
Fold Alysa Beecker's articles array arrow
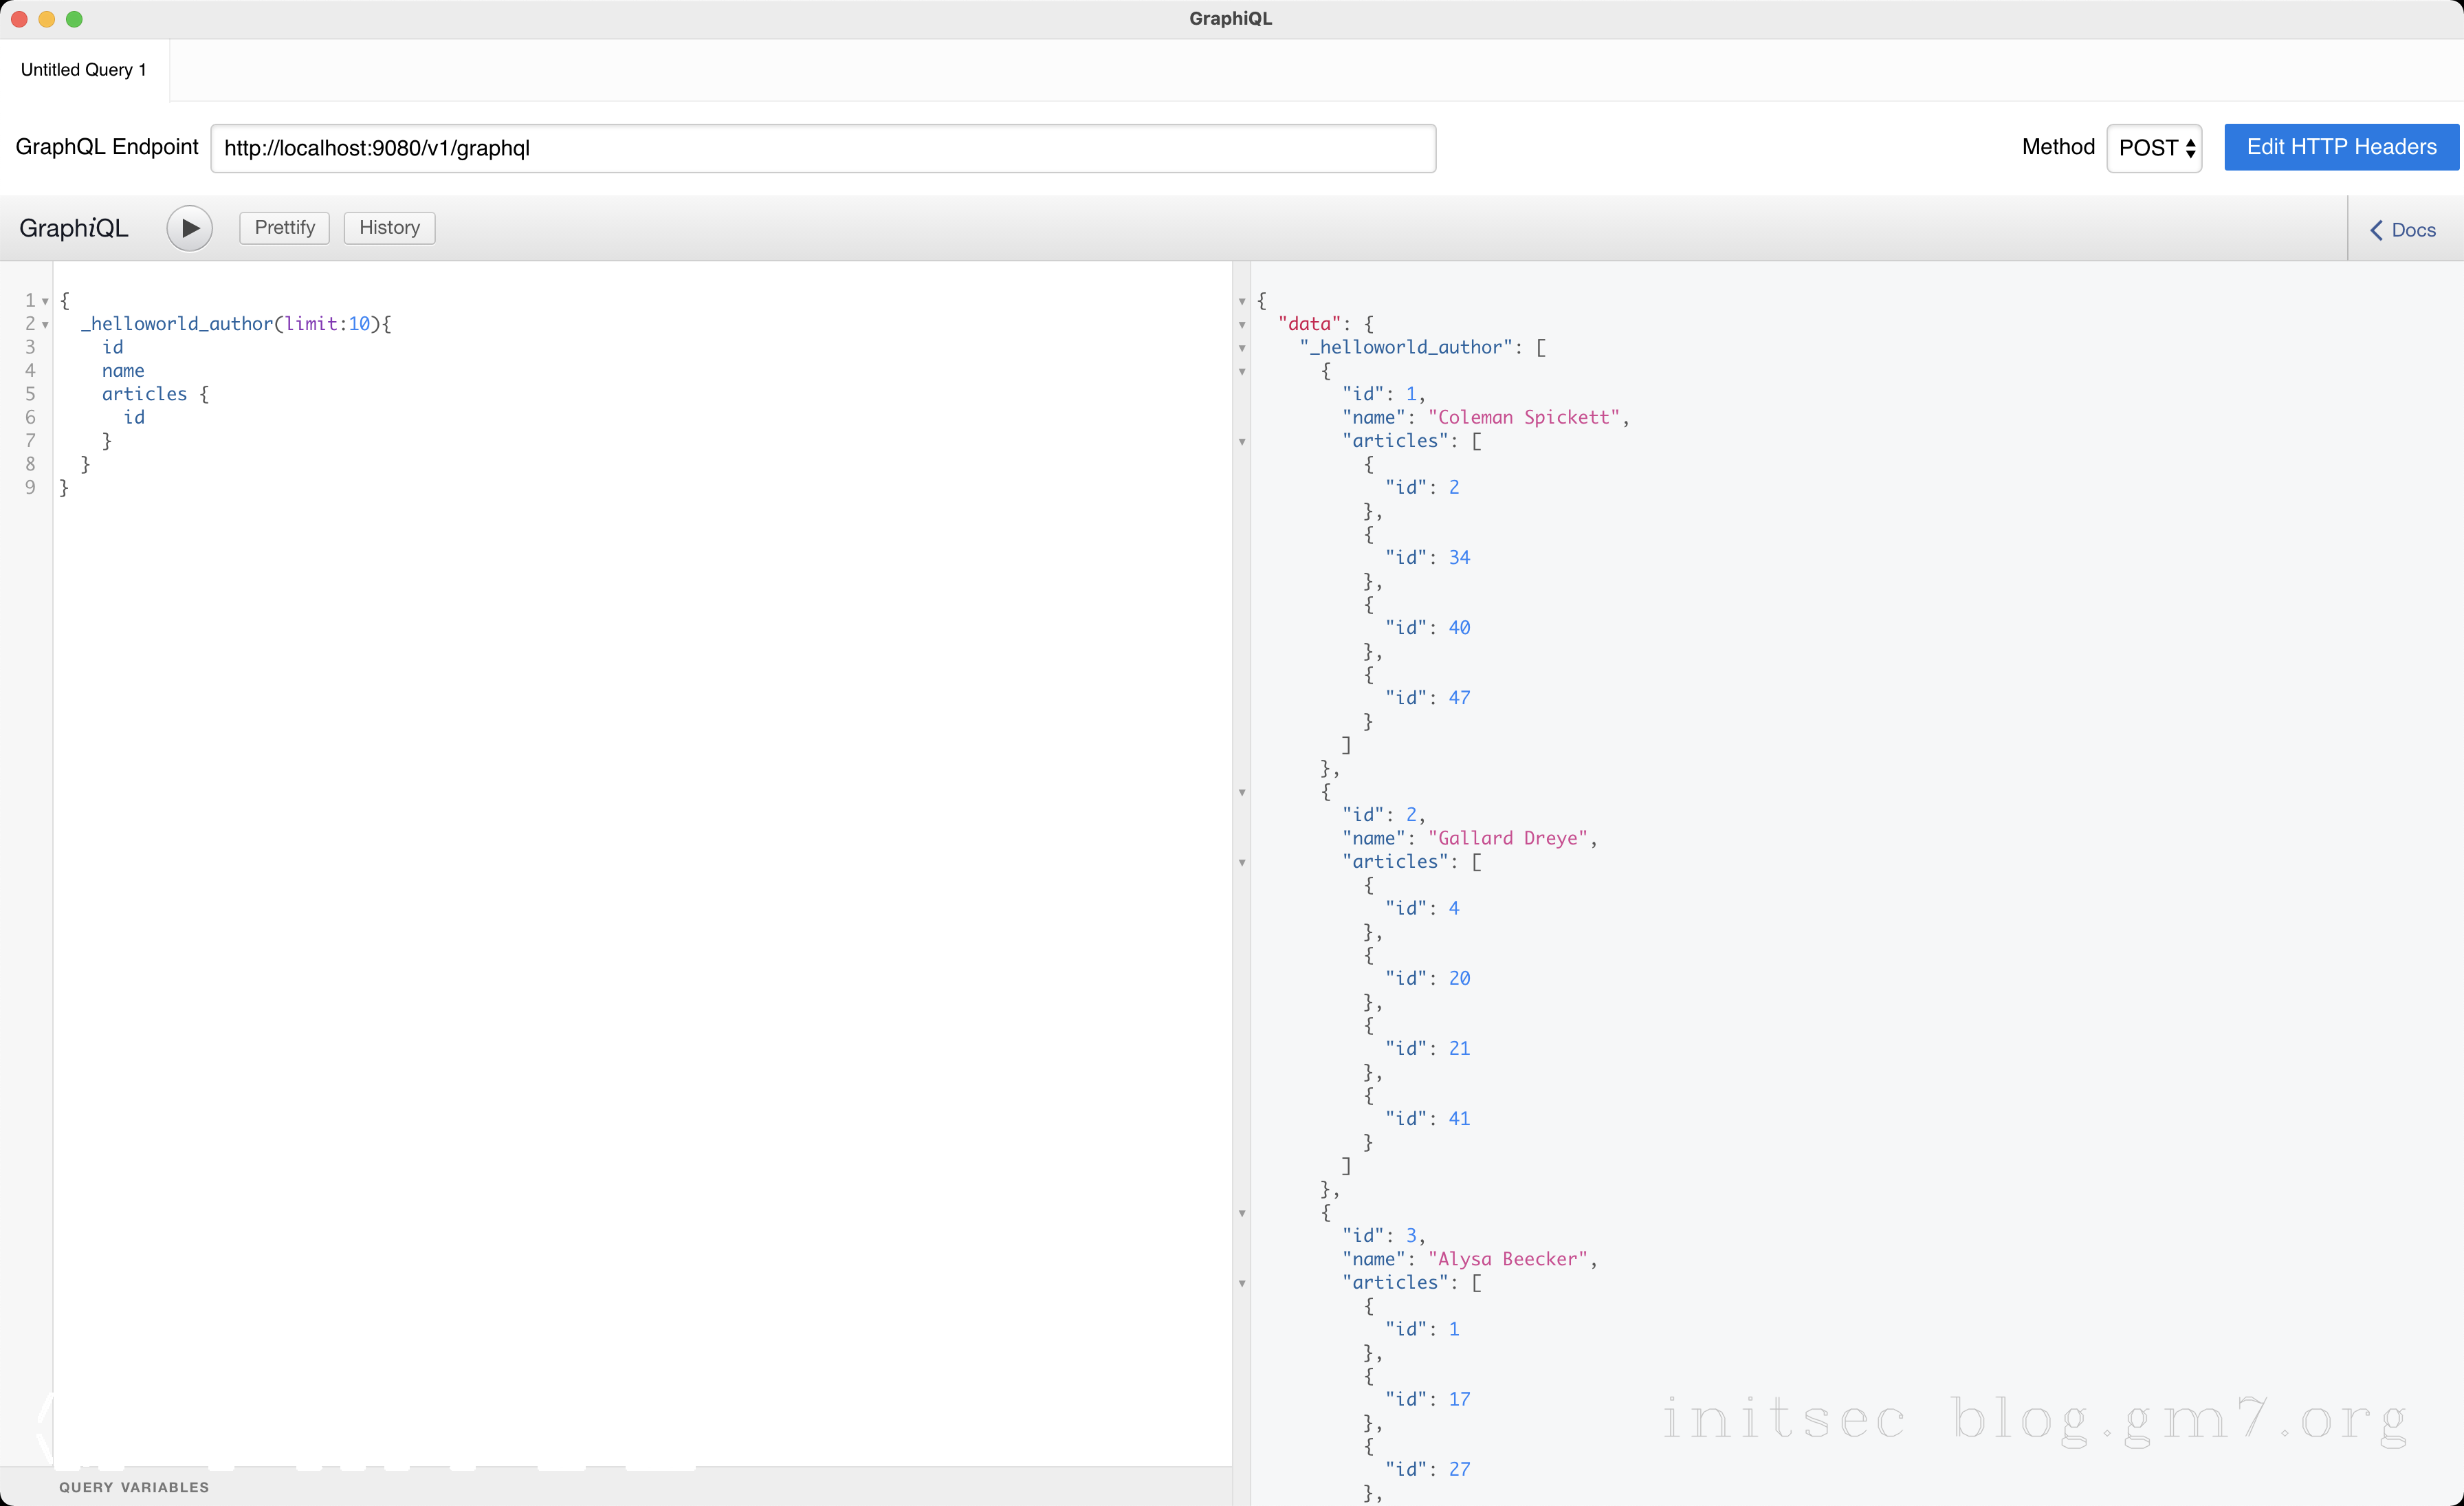[x=1242, y=1283]
